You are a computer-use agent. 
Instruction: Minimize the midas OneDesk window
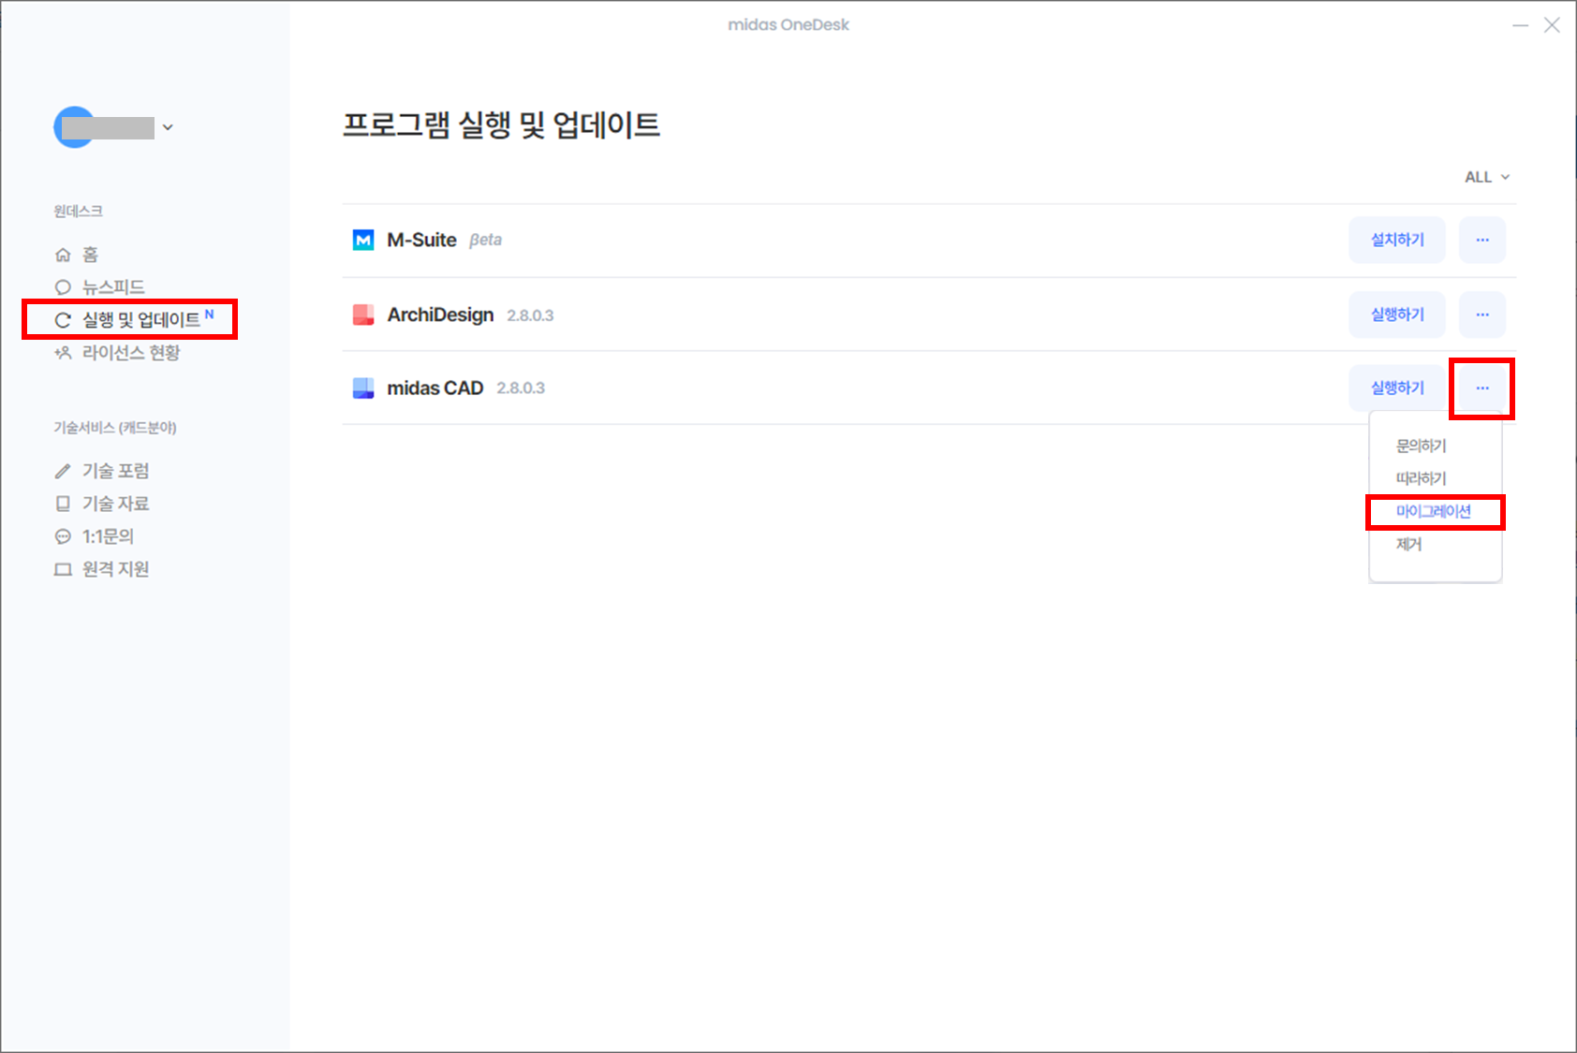1520,25
